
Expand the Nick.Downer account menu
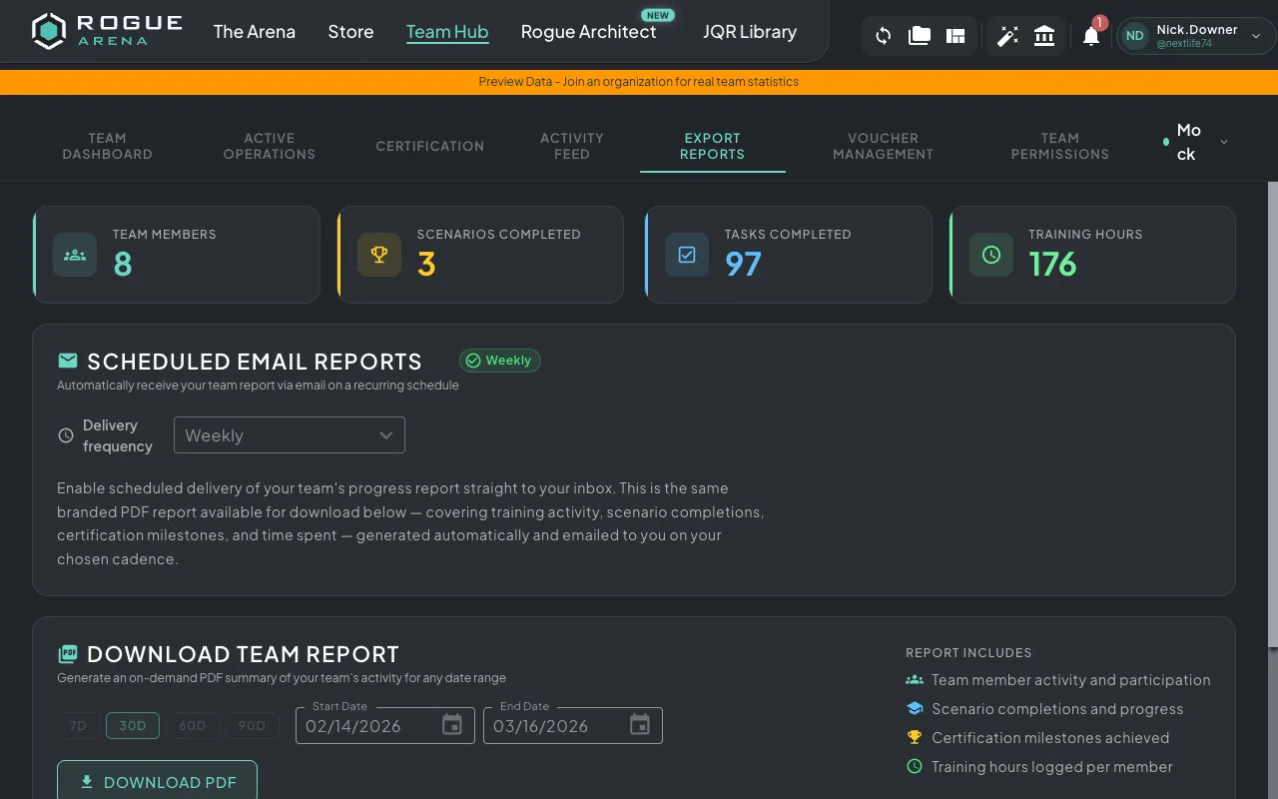[1194, 35]
